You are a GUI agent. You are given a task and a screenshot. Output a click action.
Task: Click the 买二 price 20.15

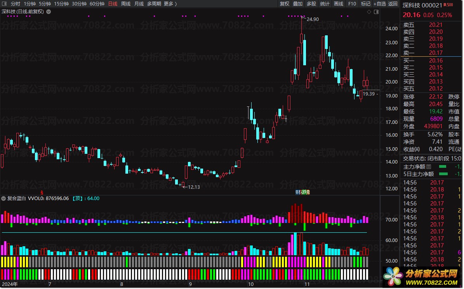(436, 68)
